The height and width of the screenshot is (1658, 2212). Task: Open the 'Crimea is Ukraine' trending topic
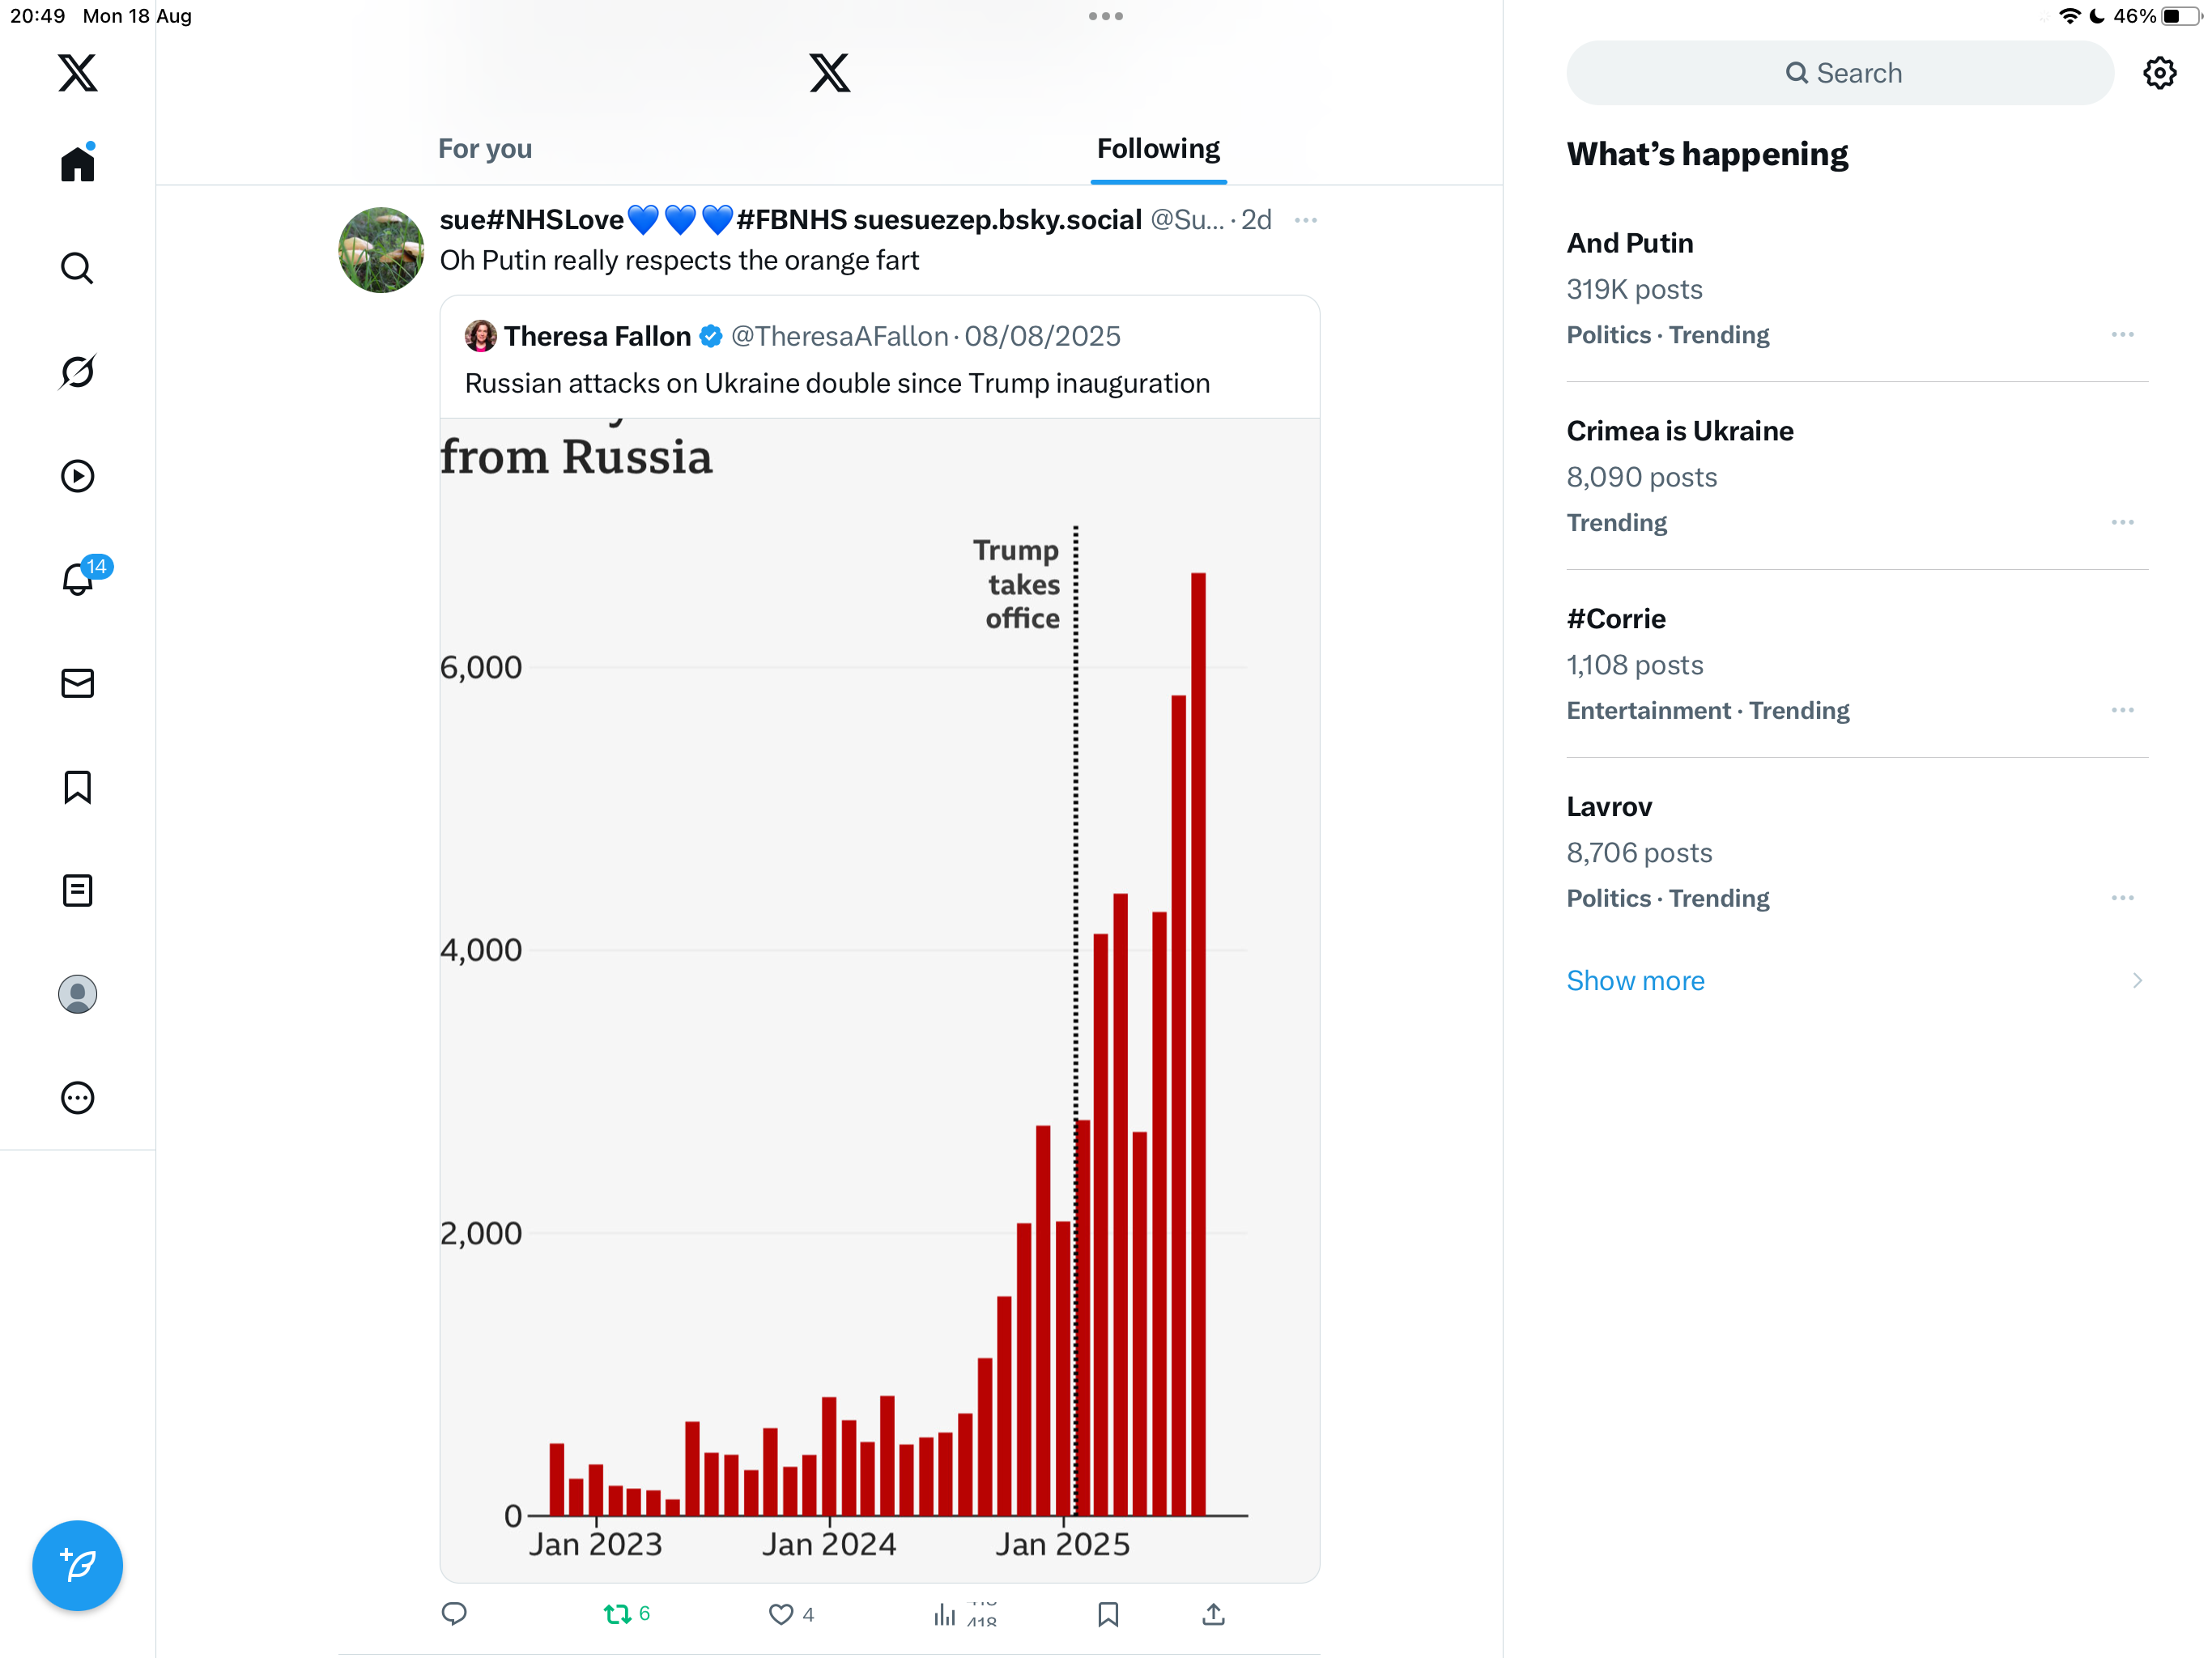(1679, 431)
